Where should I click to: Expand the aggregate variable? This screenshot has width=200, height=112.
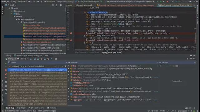coord(69,100)
